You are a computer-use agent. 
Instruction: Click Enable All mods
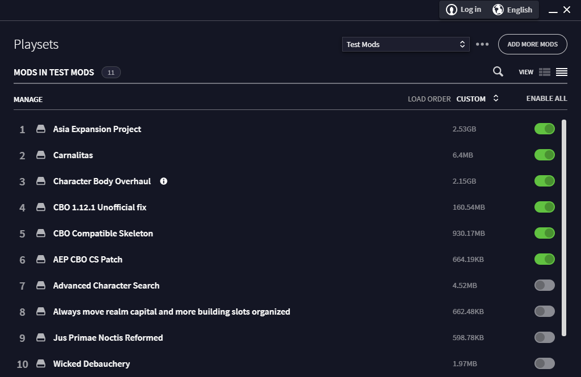point(546,99)
